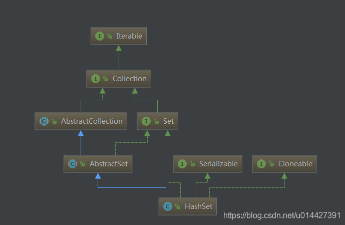Image resolution: width=345 pixels, height=225 pixels.
Task: Click the interface icon on the Iterable node
Action: coord(100,36)
